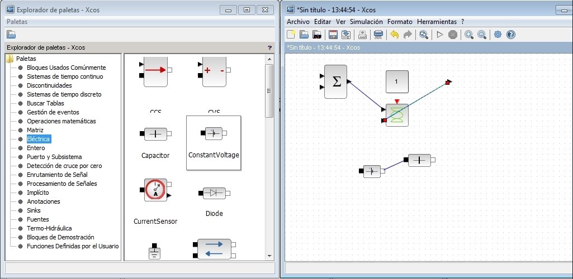Screen dimensions: 573x279
Task: Open the Paletas menu in the palette browser
Action: [17, 22]
